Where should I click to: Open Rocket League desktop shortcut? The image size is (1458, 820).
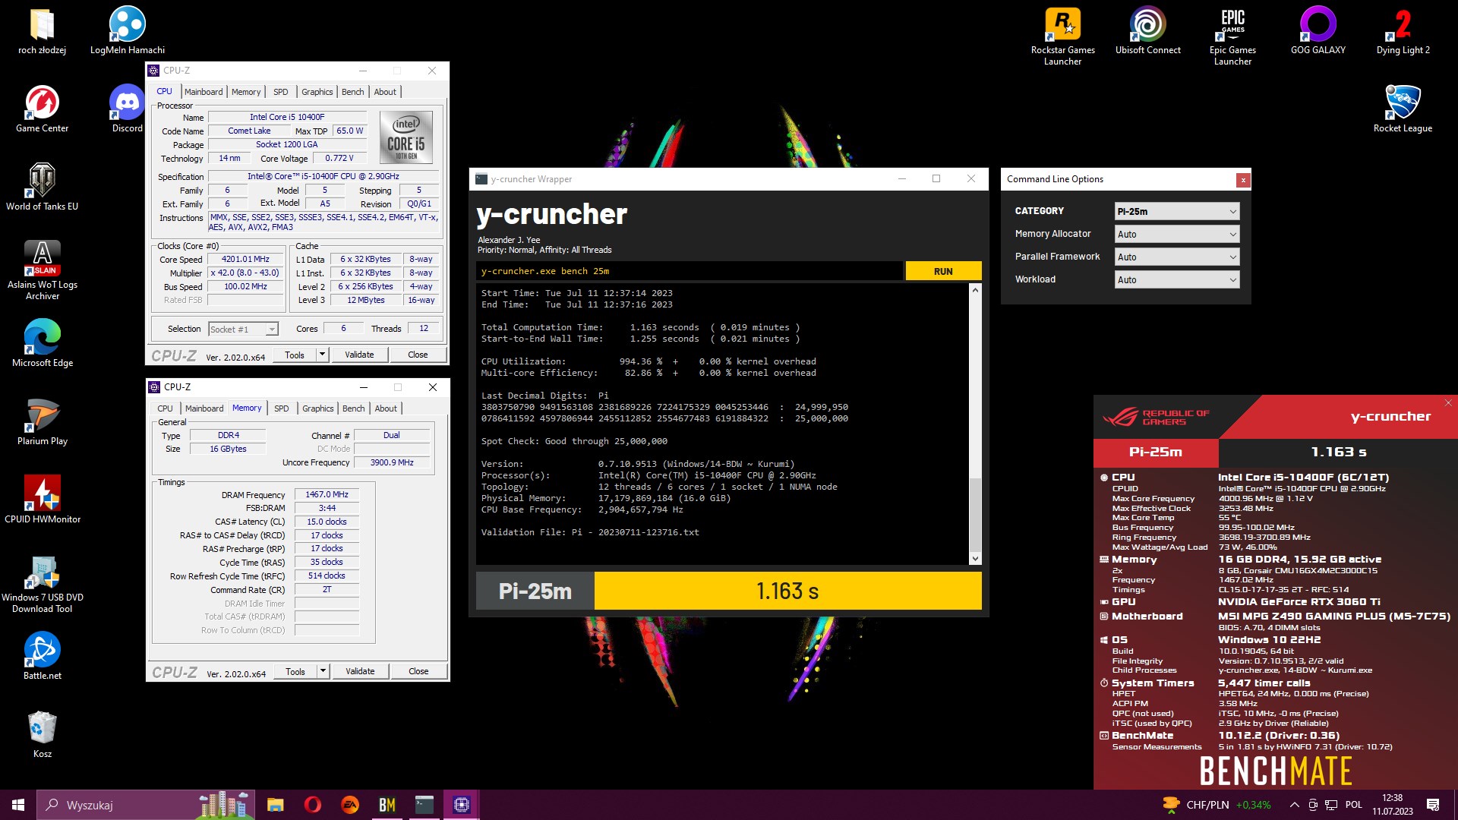[x=1403, y=109]
